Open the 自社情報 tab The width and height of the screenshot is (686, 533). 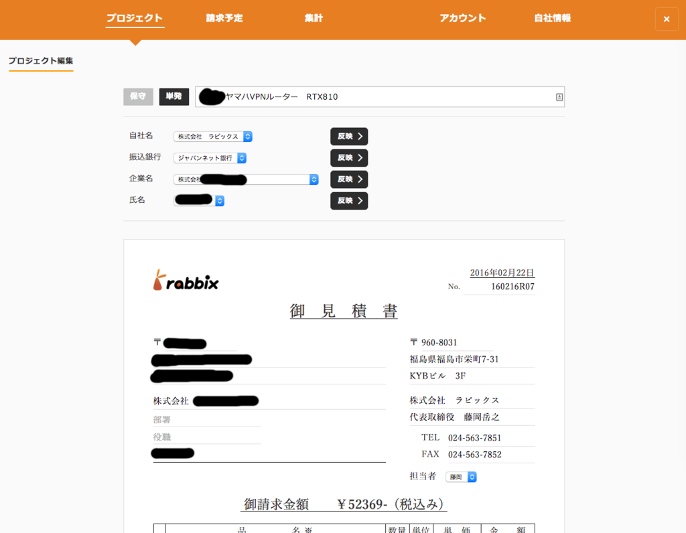click(553, 18)
